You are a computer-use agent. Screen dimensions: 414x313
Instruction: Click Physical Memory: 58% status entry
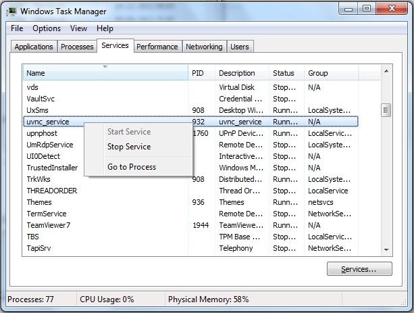click(x=208, y=299)
